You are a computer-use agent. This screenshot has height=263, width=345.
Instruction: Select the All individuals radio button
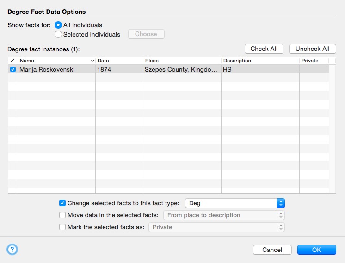(x=58, y=25)
